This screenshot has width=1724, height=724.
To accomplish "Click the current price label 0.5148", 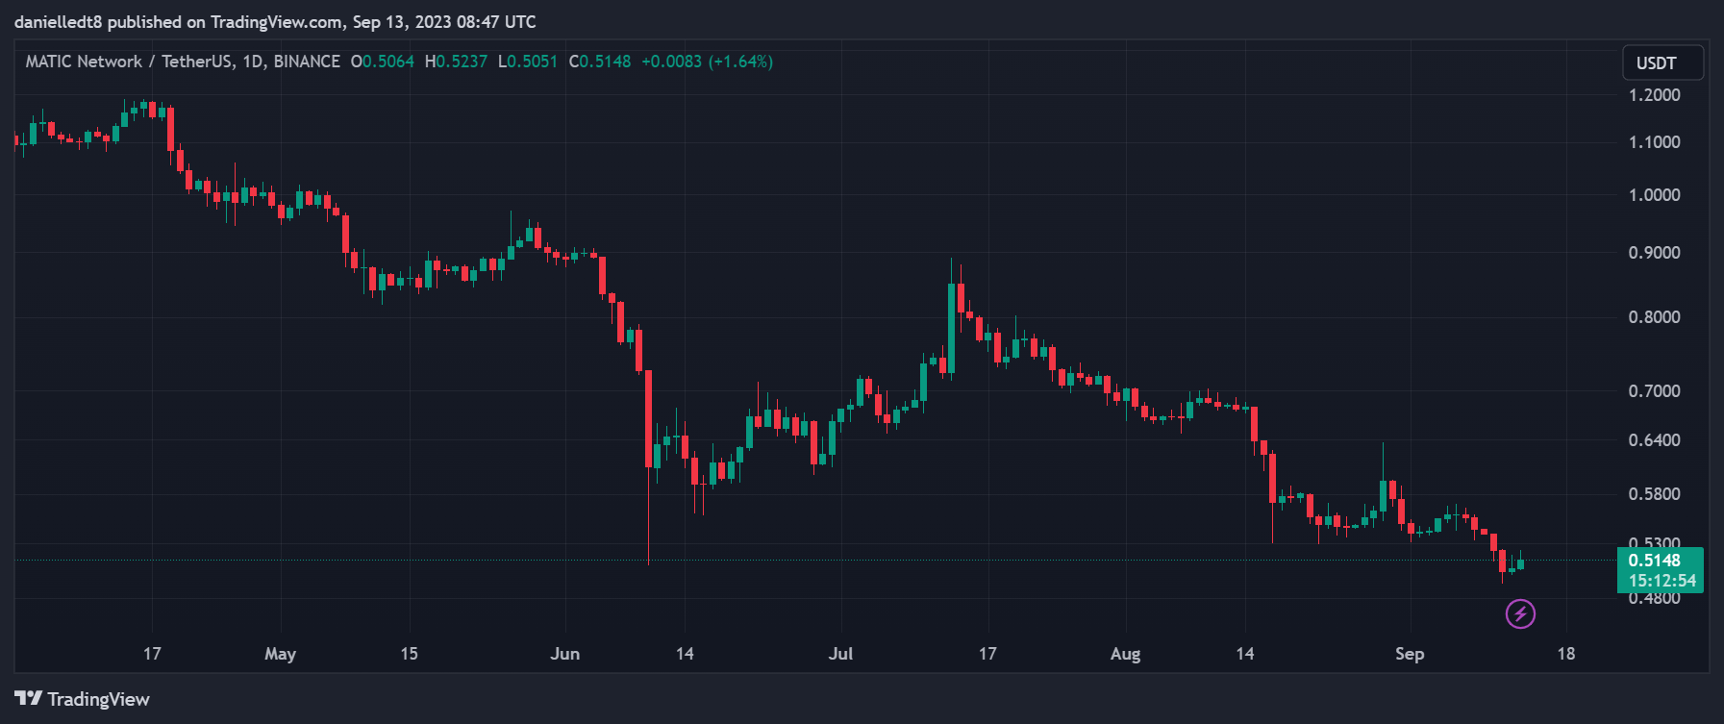I will pyautogui.click(x=1655, y=561).
